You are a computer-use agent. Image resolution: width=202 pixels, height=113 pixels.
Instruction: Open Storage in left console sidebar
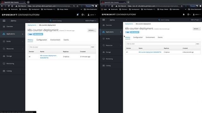tap(13, 56)
